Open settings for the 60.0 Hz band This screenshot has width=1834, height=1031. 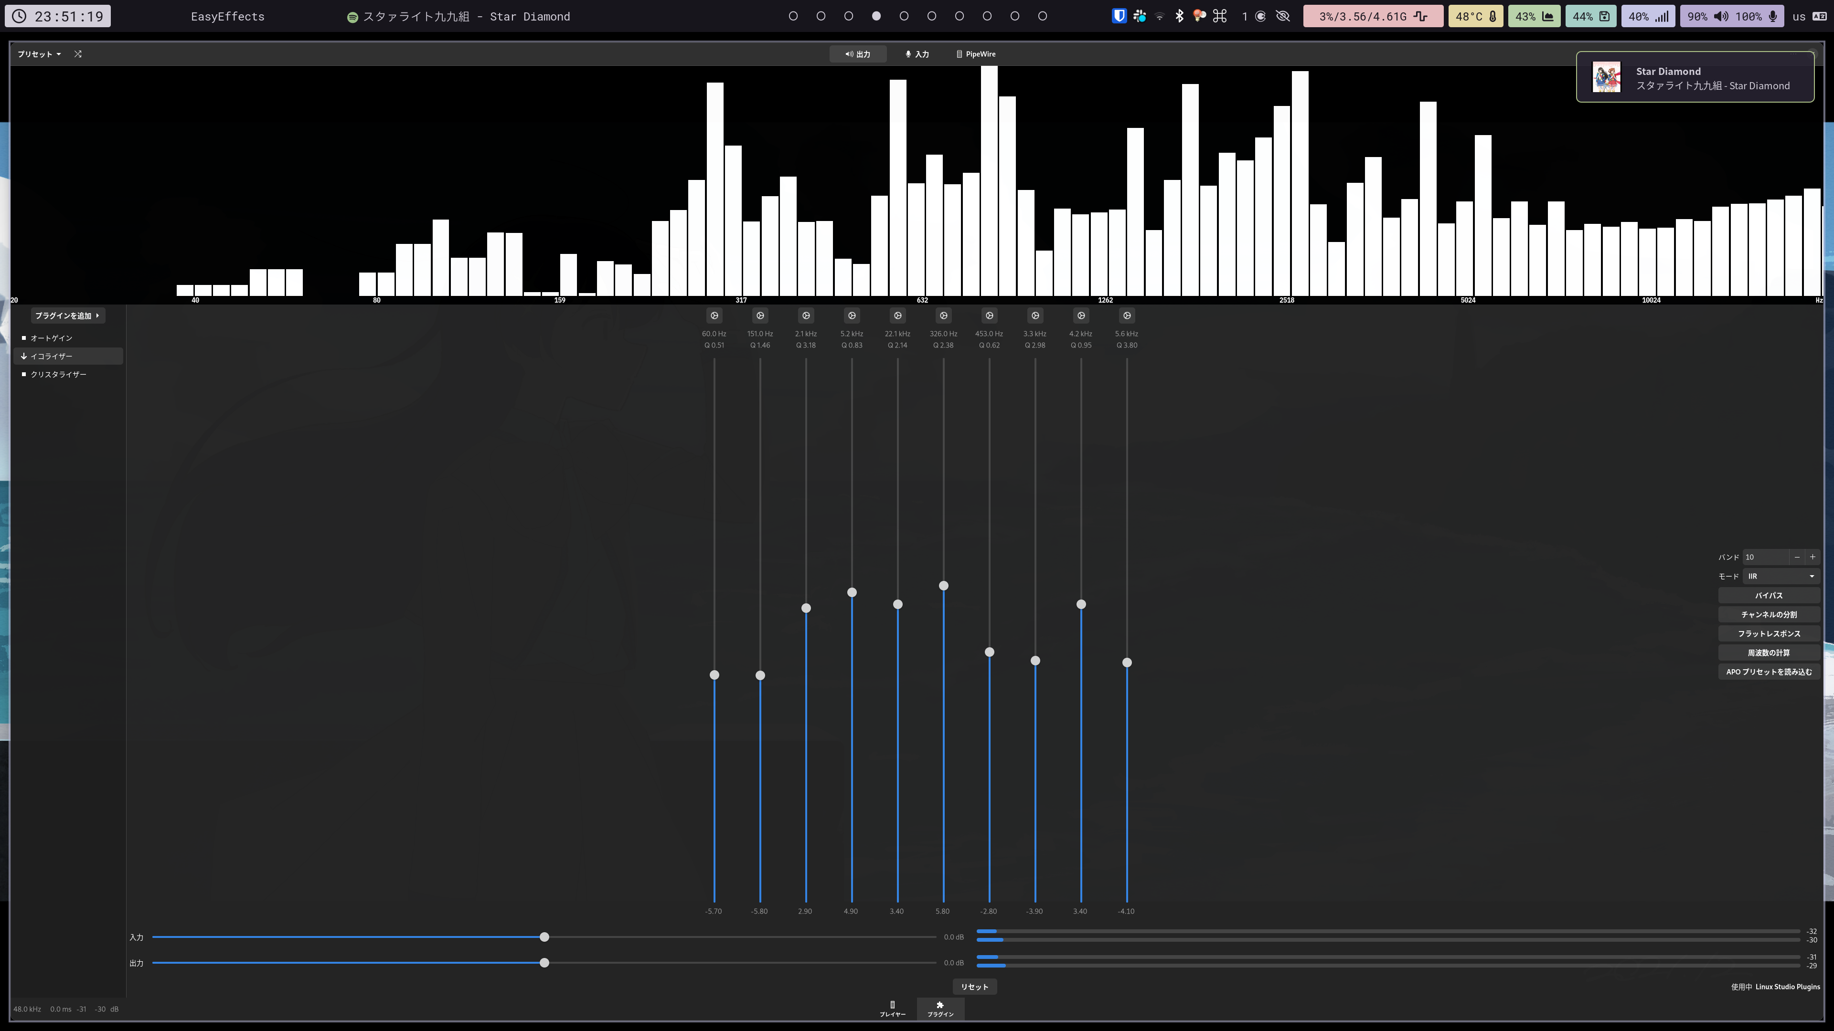[x=714, y=315]
